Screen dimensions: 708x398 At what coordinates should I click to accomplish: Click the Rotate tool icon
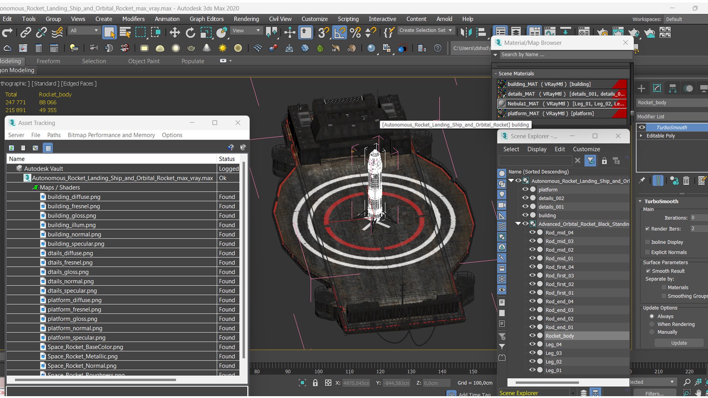[x=190, y=33]
